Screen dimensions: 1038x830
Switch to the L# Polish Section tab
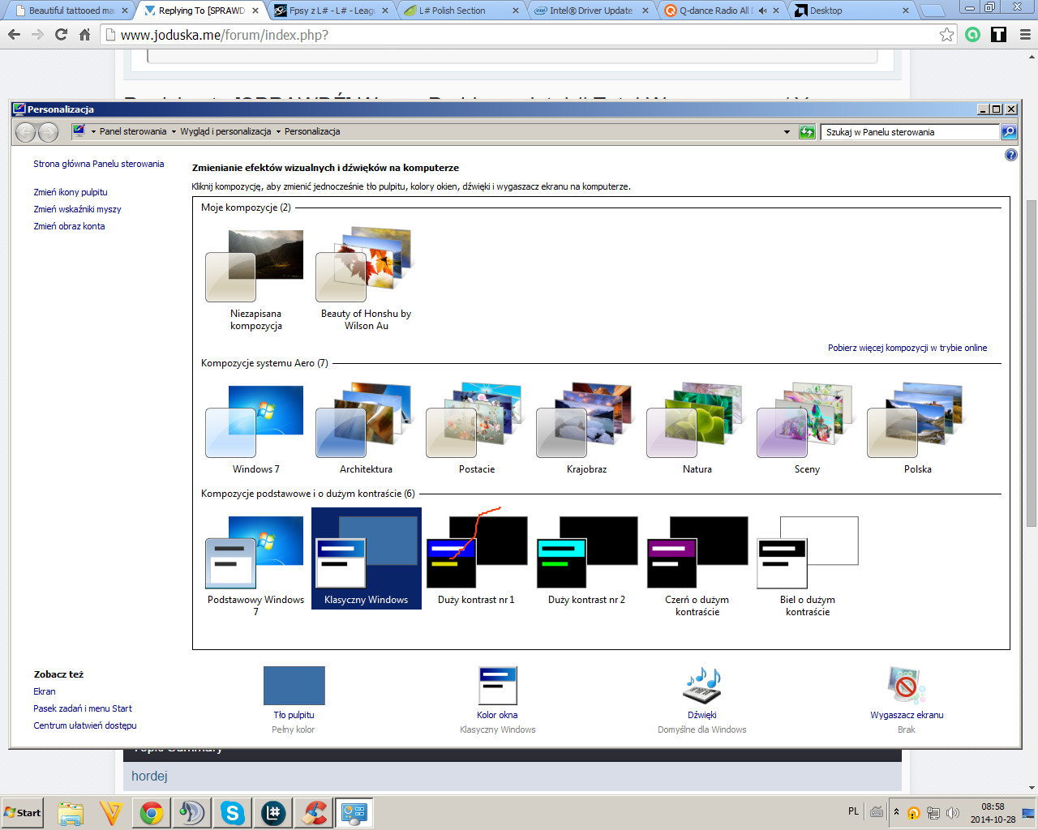461,11
